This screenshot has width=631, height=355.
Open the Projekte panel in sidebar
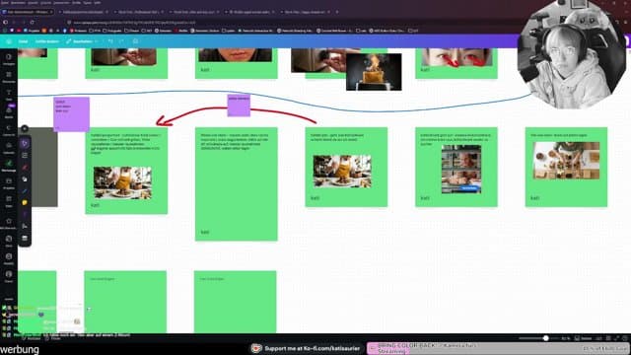coord(9,183)
